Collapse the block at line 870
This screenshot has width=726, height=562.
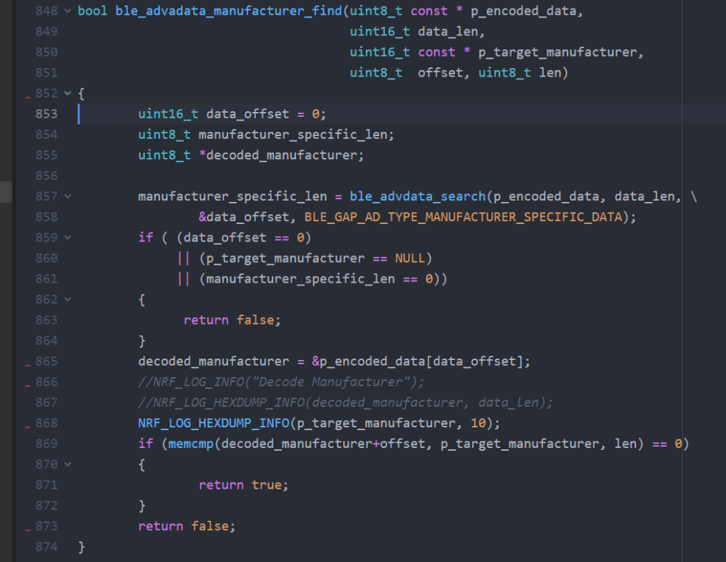coord(68,464)
